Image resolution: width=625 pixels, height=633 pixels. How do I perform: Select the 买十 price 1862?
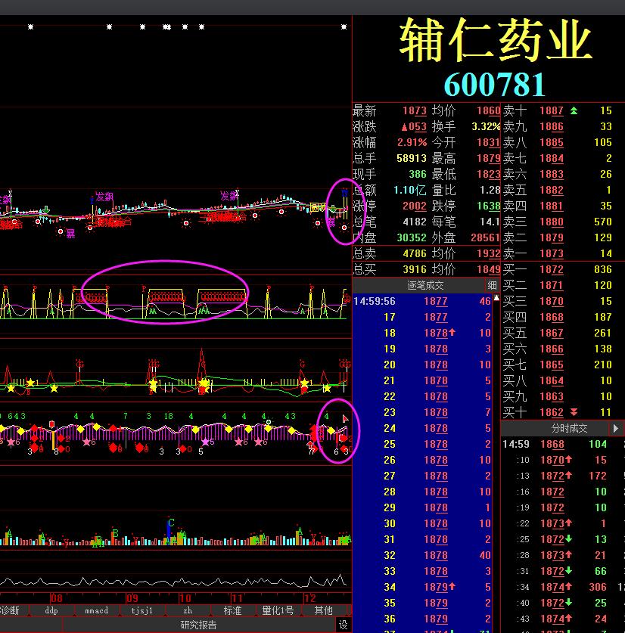(552, 412)
